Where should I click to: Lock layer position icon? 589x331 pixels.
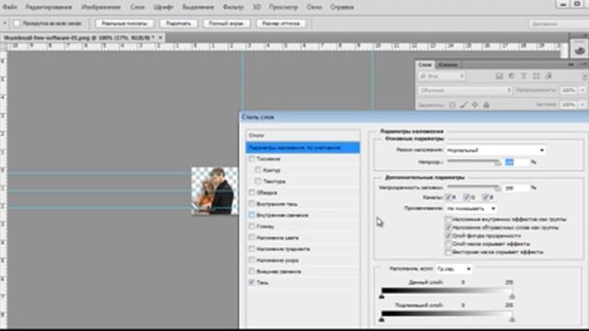tap(475, 105)
